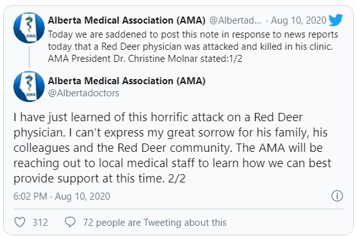
Task: Open the 6:02 PM · Aug 10, 2020 timestamp
Action: pos(62,196)
